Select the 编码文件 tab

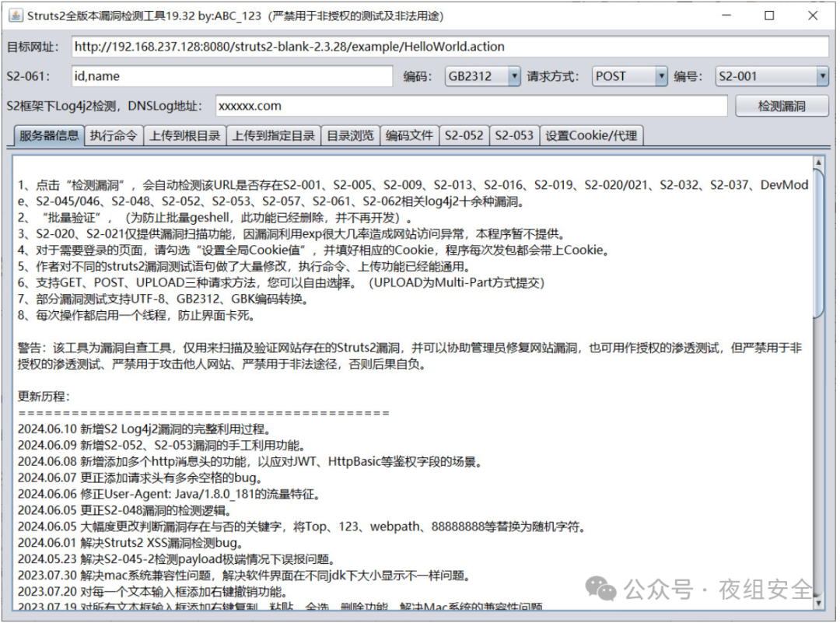[409, 135]
